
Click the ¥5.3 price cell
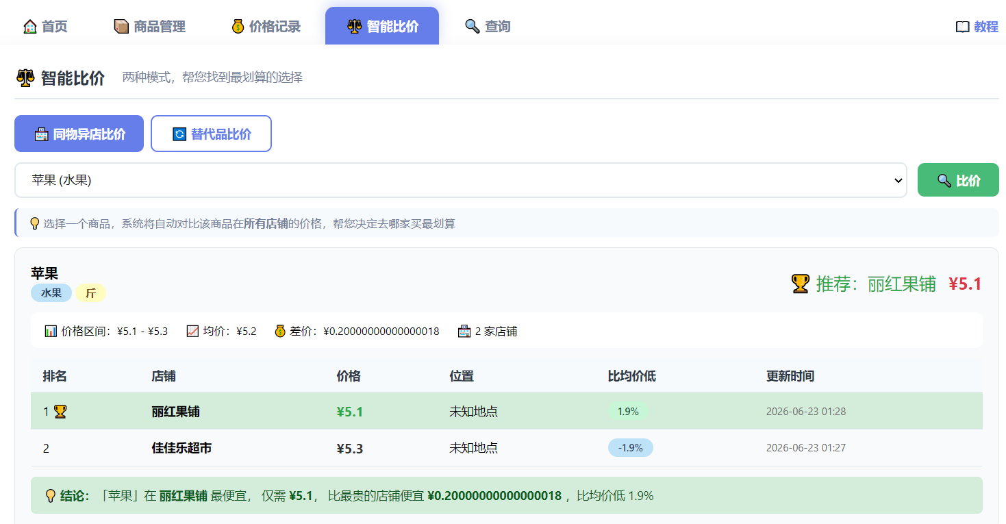[349, 449]
